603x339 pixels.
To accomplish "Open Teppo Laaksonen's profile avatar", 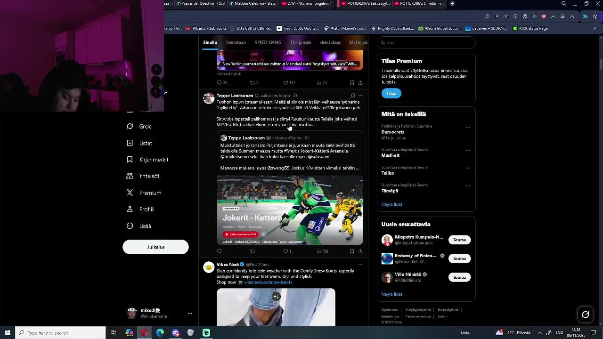I will [x=209, y=98].
